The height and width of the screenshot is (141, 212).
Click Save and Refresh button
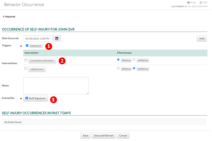pyautogui.click(x=104, y=135)
